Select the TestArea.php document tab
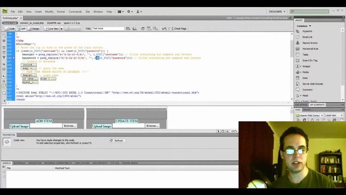The height and width of the screenshot is (195, 346). point(10,18)
